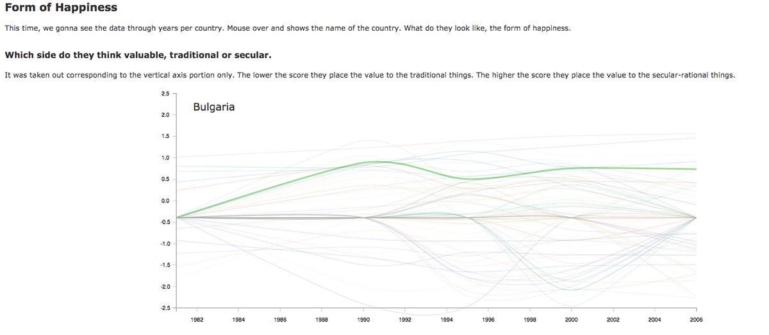Click the 2002 year label
The height and width of the screenshot is (335, 769).
[x=613, y=319]
